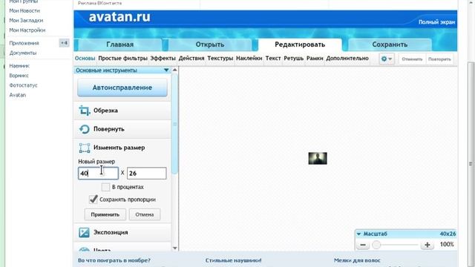The image size is (475, 267).
Task: Click the Отменить undo button
Action: (412, 59)
